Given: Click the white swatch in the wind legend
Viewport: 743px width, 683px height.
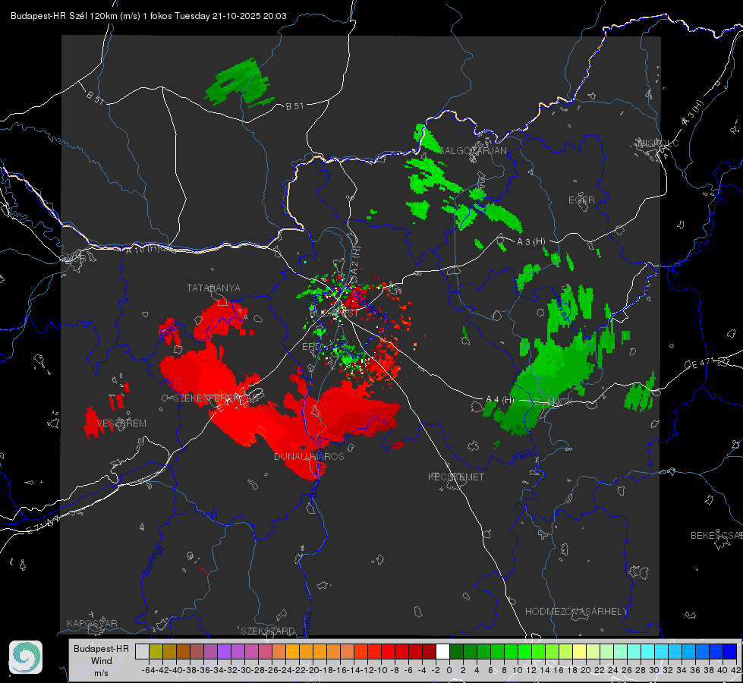Looking at the screenshot, I should [x=442, y=652].
